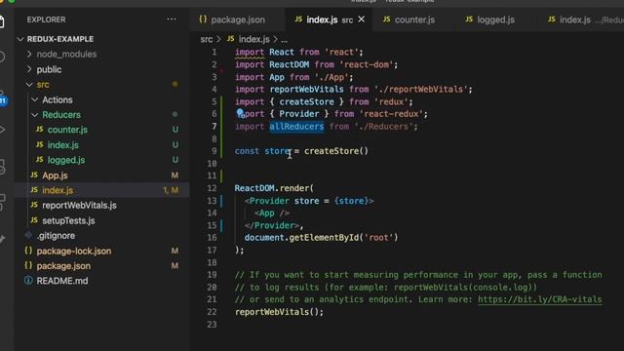This screenshot has width=624, height=351.
Task: Open README.md file
Action: (x=62, y=281)
